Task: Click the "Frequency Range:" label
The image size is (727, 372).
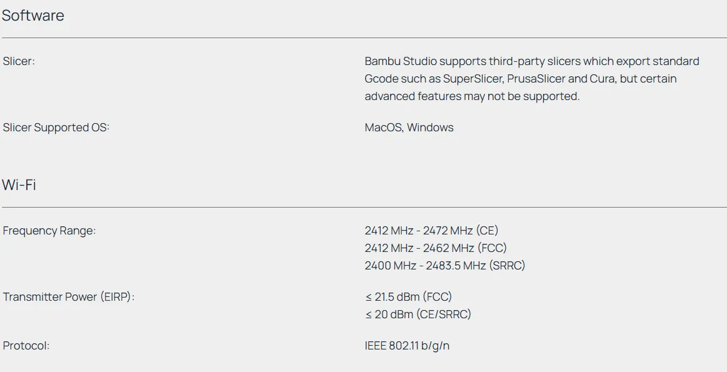Action: coord(49,231)
